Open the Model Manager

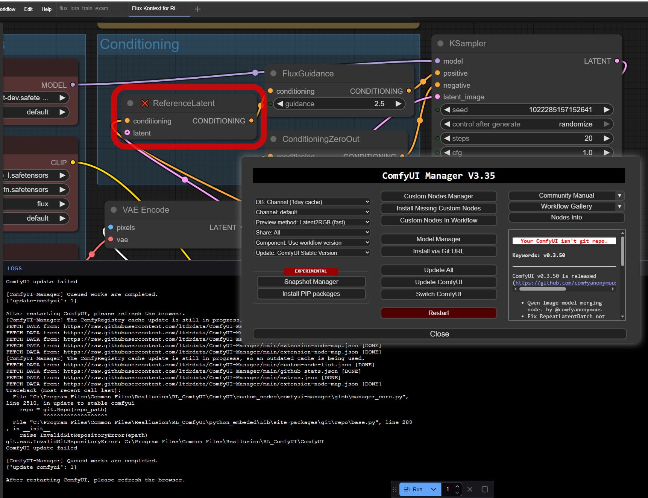coord(439,239)
